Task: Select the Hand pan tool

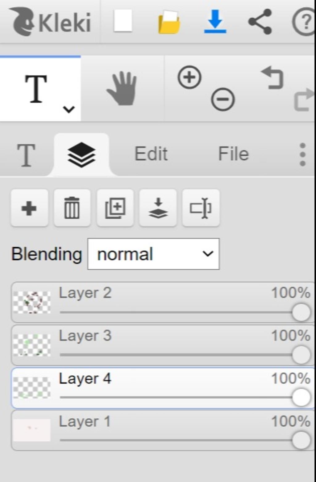Action: [122, 88]
